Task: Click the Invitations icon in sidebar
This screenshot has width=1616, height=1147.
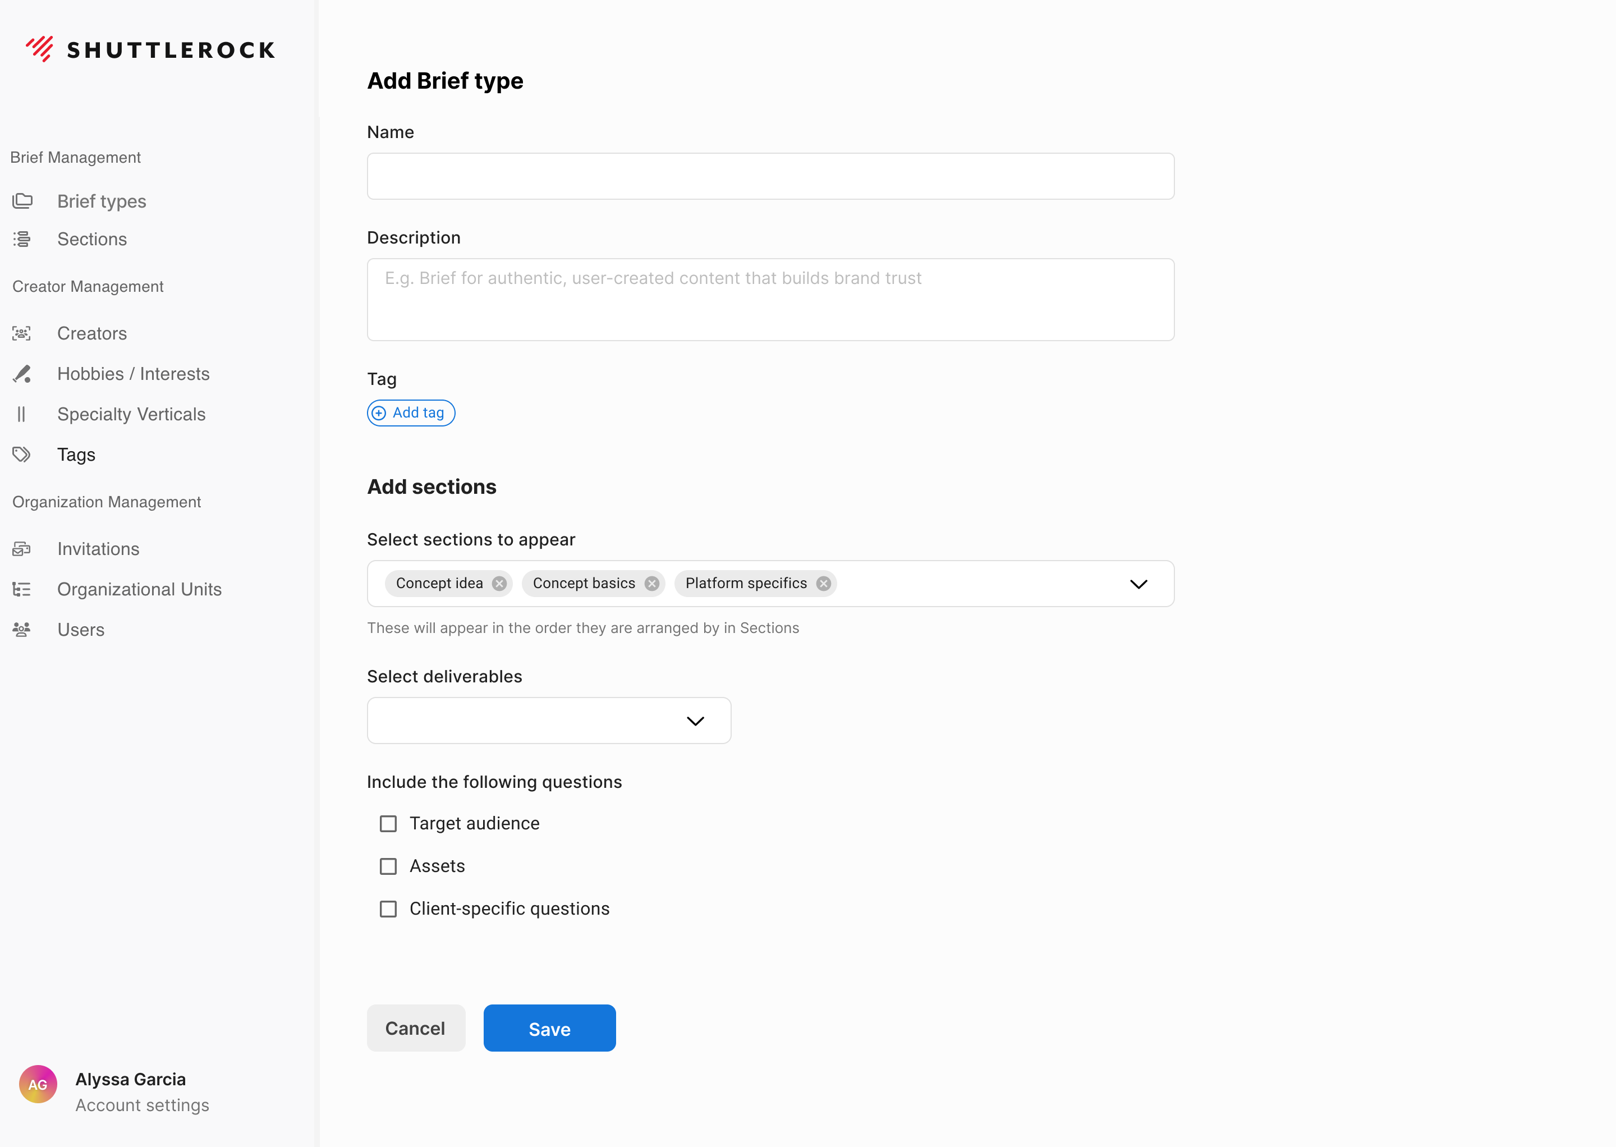Action: pyautogui.click(x=22, y=549)
